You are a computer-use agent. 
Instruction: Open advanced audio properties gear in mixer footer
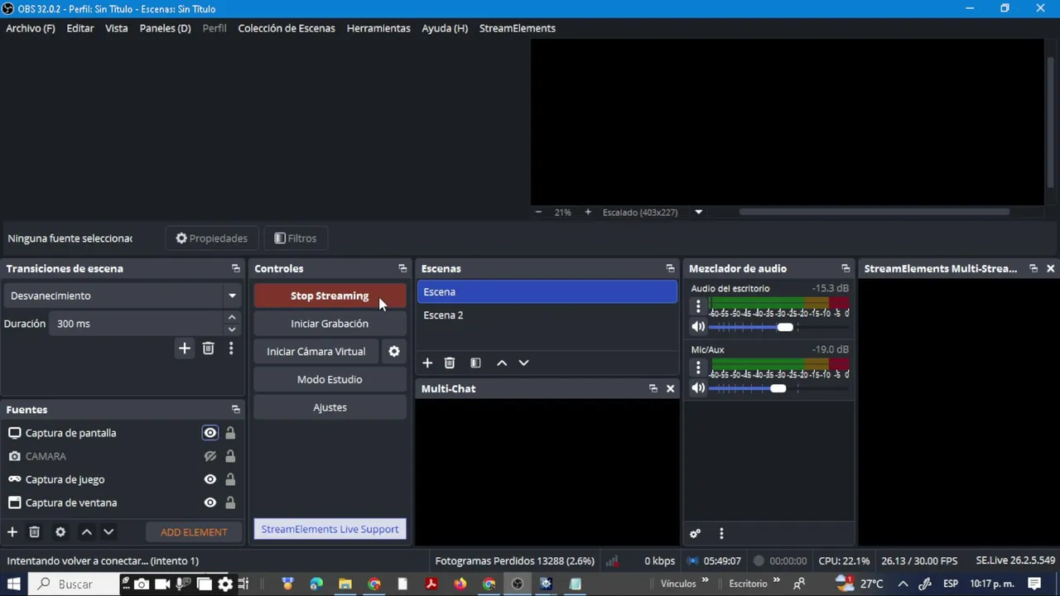point(696,533)
